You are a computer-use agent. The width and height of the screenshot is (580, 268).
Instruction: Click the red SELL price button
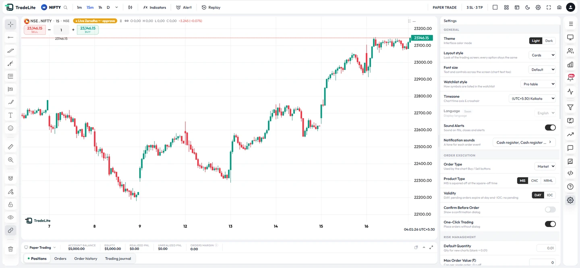coord(35,30)
